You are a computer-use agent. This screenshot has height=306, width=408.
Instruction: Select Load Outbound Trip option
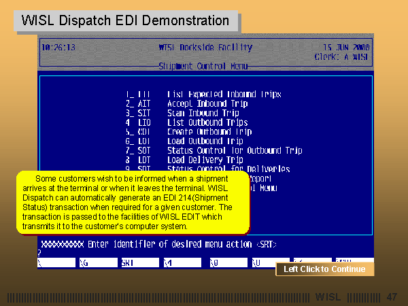205,141
